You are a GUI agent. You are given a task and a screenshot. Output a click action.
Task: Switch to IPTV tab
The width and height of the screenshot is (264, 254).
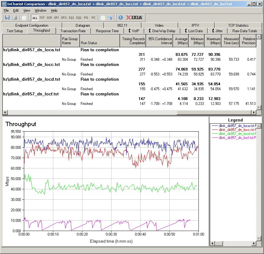195,25
